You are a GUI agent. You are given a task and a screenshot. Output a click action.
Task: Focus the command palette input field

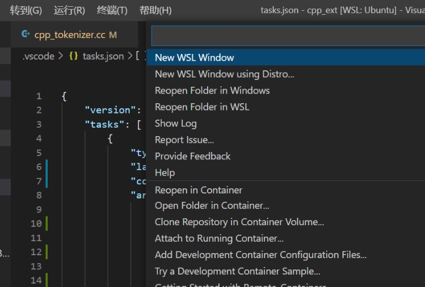coord(288,36)
